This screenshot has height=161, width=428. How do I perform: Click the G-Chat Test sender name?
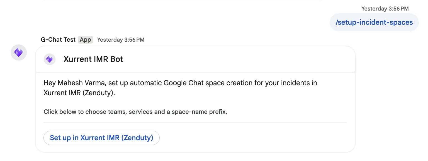coord(58,40)
